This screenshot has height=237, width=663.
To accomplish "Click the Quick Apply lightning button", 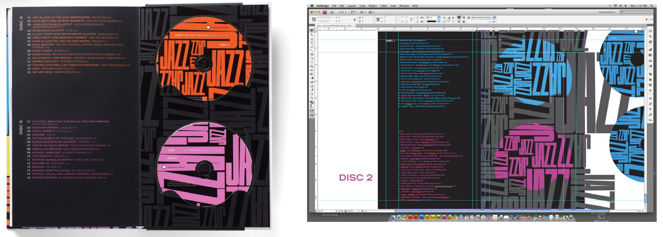I will [x=647, y=19].
